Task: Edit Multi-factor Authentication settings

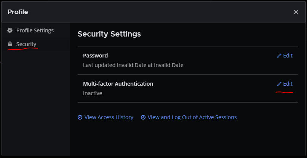Action: point(288,84)
